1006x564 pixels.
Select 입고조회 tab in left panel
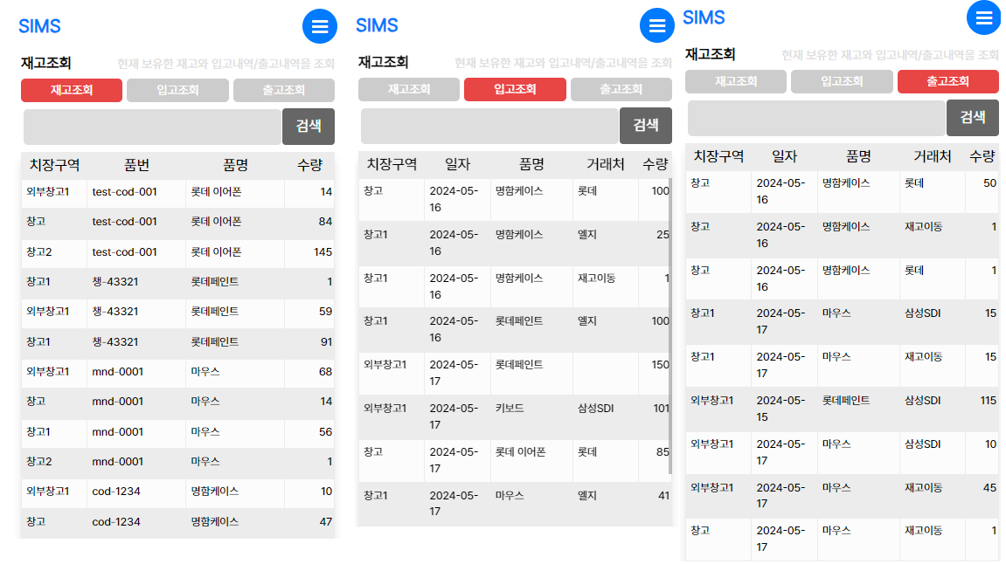(177, 91)
